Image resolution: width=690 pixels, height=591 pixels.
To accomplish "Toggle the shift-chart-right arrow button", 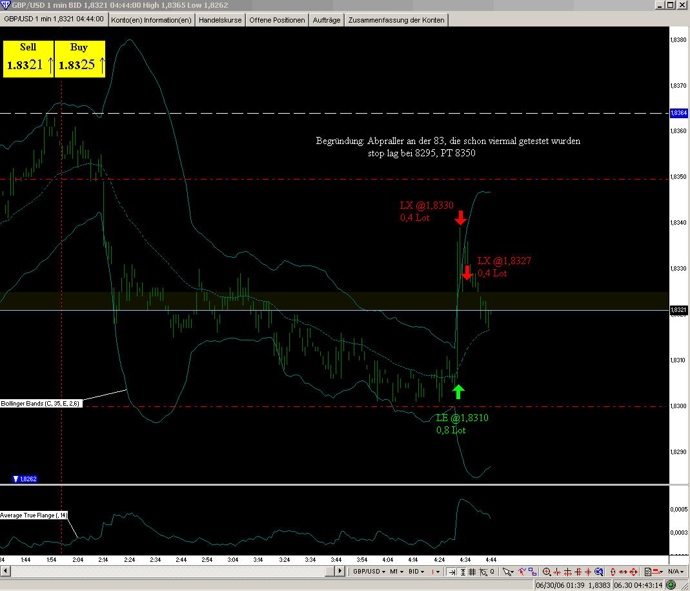I will [x=452, y=572].
